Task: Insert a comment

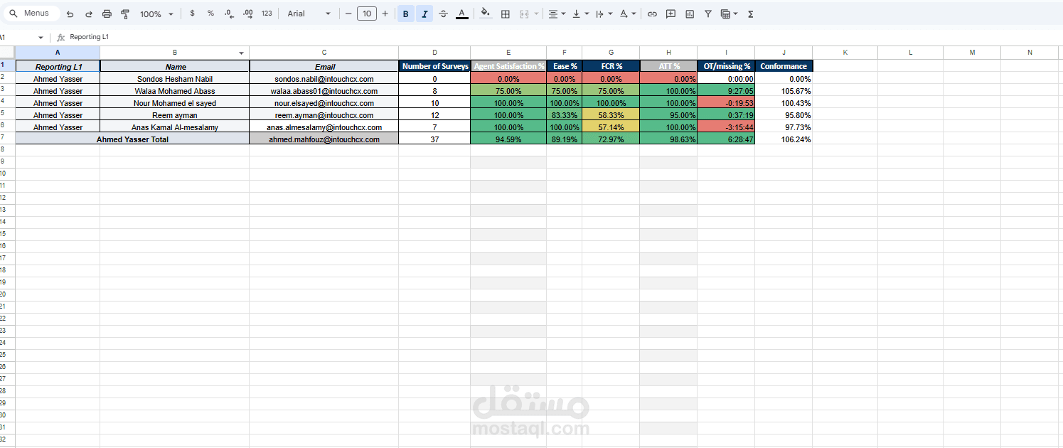Action: click(671, 14)
